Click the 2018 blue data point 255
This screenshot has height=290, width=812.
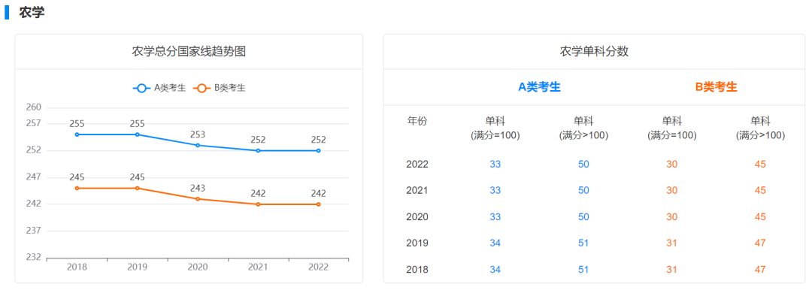pos(77,134)
